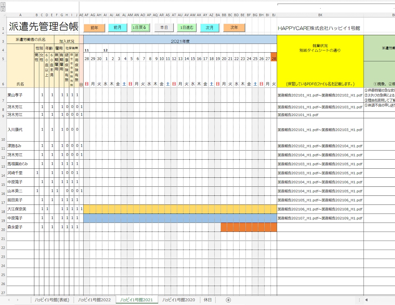Select cell 業務報告202106_H1.pdf～業務報告202108_H1.pdf
The width and height of the screenshot is (395, 305).
pos(320,209)
